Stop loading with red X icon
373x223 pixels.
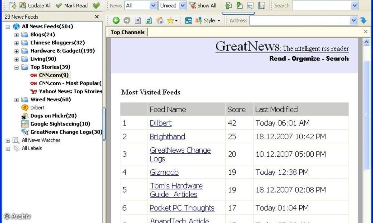coord(138,20)
